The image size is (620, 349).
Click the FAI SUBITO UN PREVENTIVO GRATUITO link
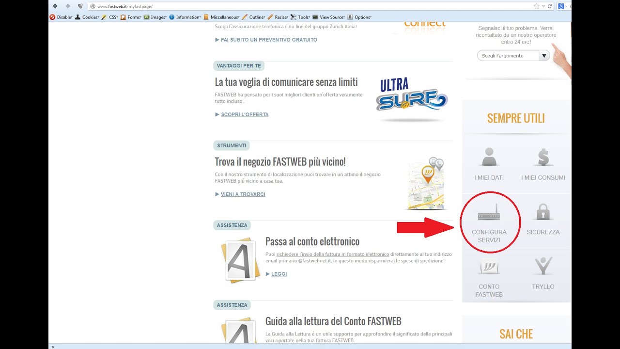[x=269, y=40]
